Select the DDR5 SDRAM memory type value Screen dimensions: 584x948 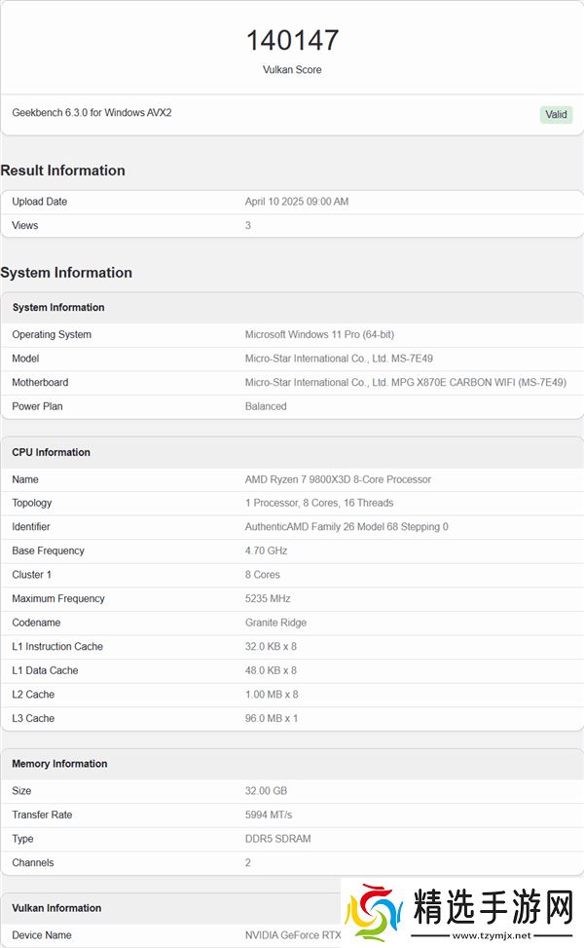pyautogui.click(x=277, y=839)
